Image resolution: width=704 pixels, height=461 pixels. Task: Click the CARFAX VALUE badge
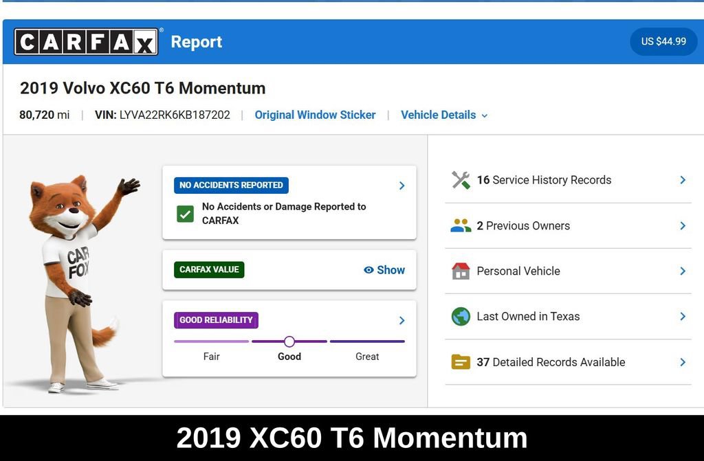click(209, 270)
